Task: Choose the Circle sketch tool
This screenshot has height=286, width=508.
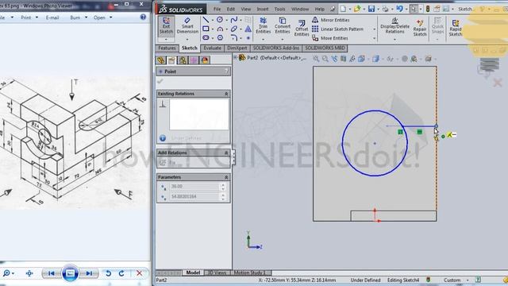Action: 220,20
